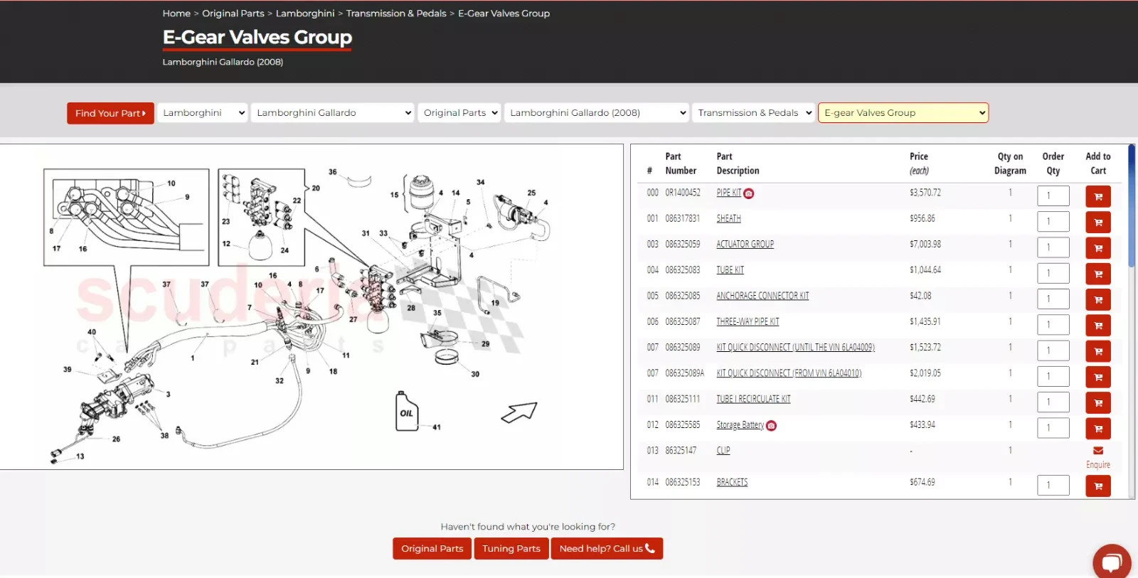
Task: Open the Lamborghini Gallardo (2008) year dropdown
Action: 597,113
